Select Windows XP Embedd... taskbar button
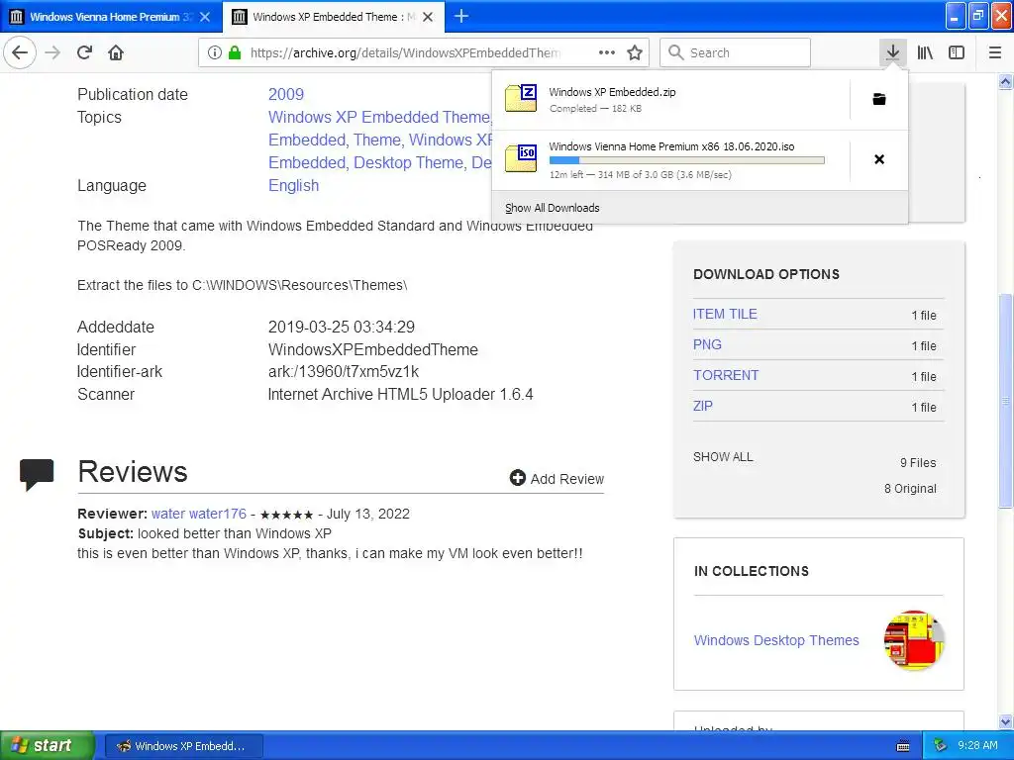The width and height of the screenshot is (1014, 760). (x=183, y=746)
